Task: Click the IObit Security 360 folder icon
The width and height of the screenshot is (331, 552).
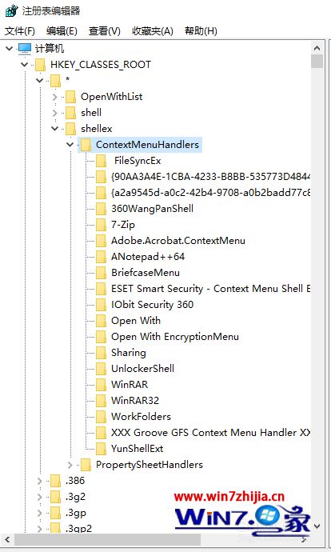Action: coord(102,305)
